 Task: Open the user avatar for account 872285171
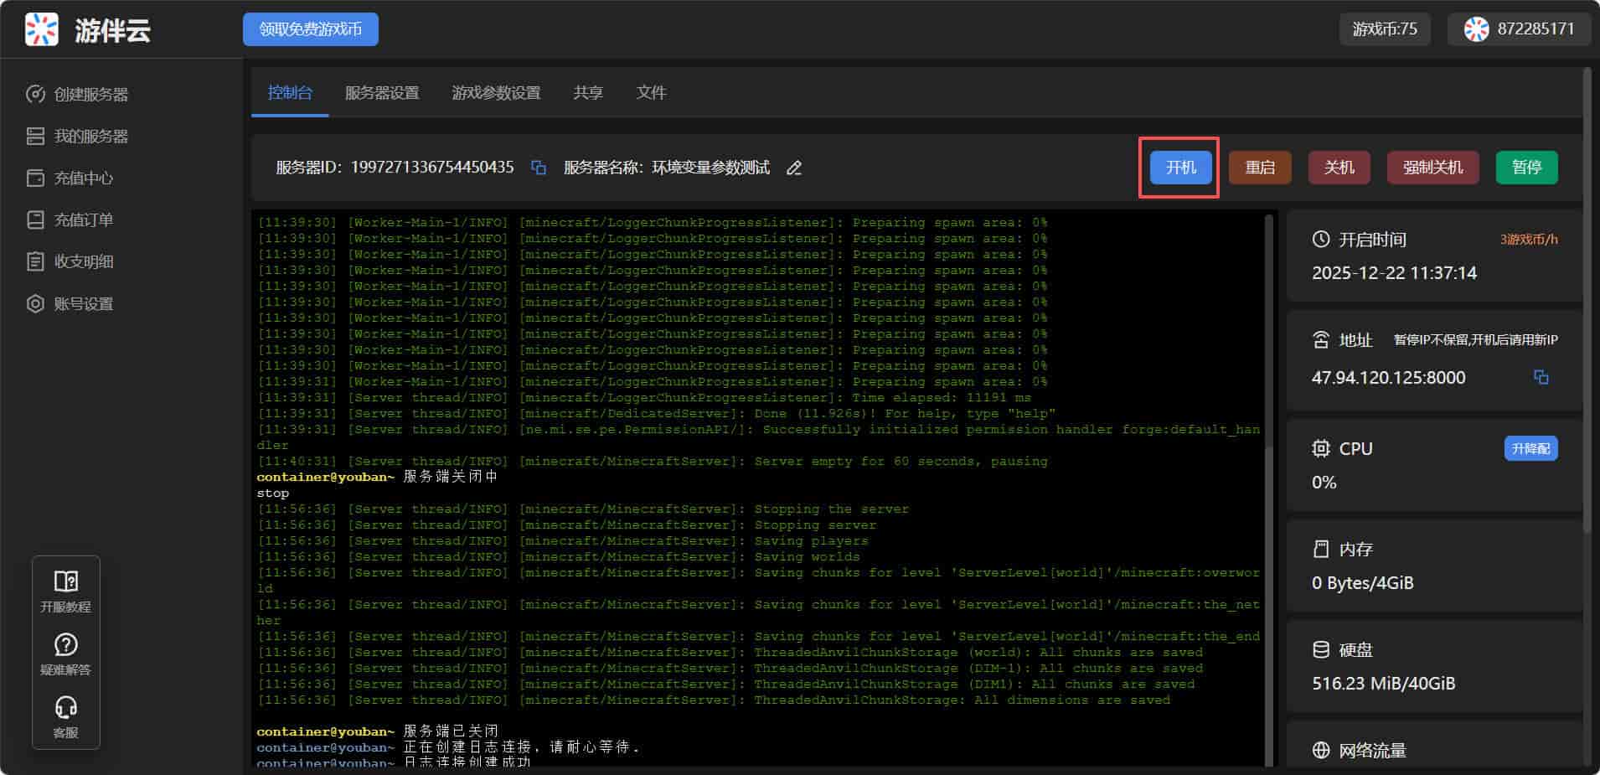coord(1476,29)
